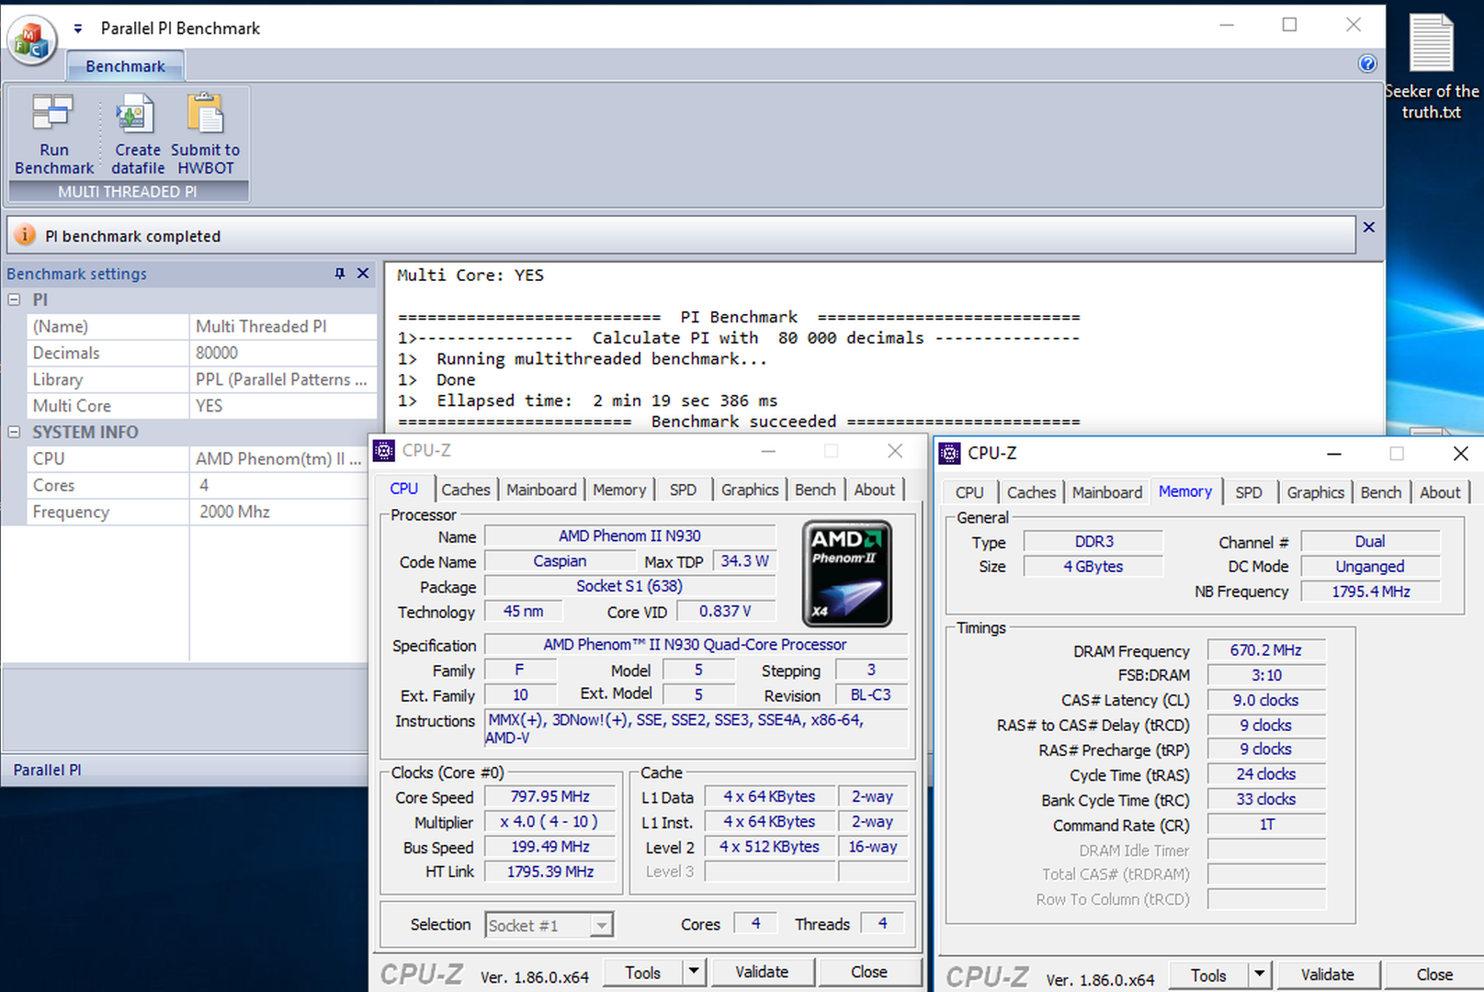Click the Command Rate 1T value
1484x992 pixels.
1266,825
